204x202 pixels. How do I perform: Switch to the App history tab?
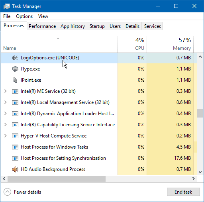(x=73, y=26)
